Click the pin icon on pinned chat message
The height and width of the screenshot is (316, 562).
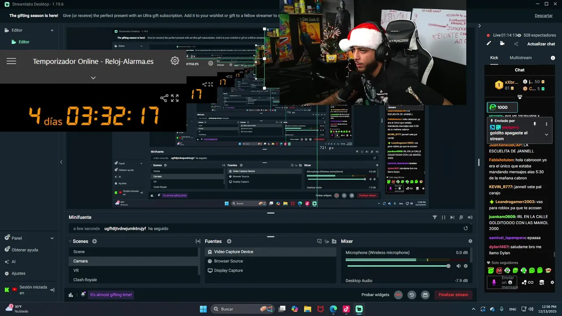pos(535,124)
